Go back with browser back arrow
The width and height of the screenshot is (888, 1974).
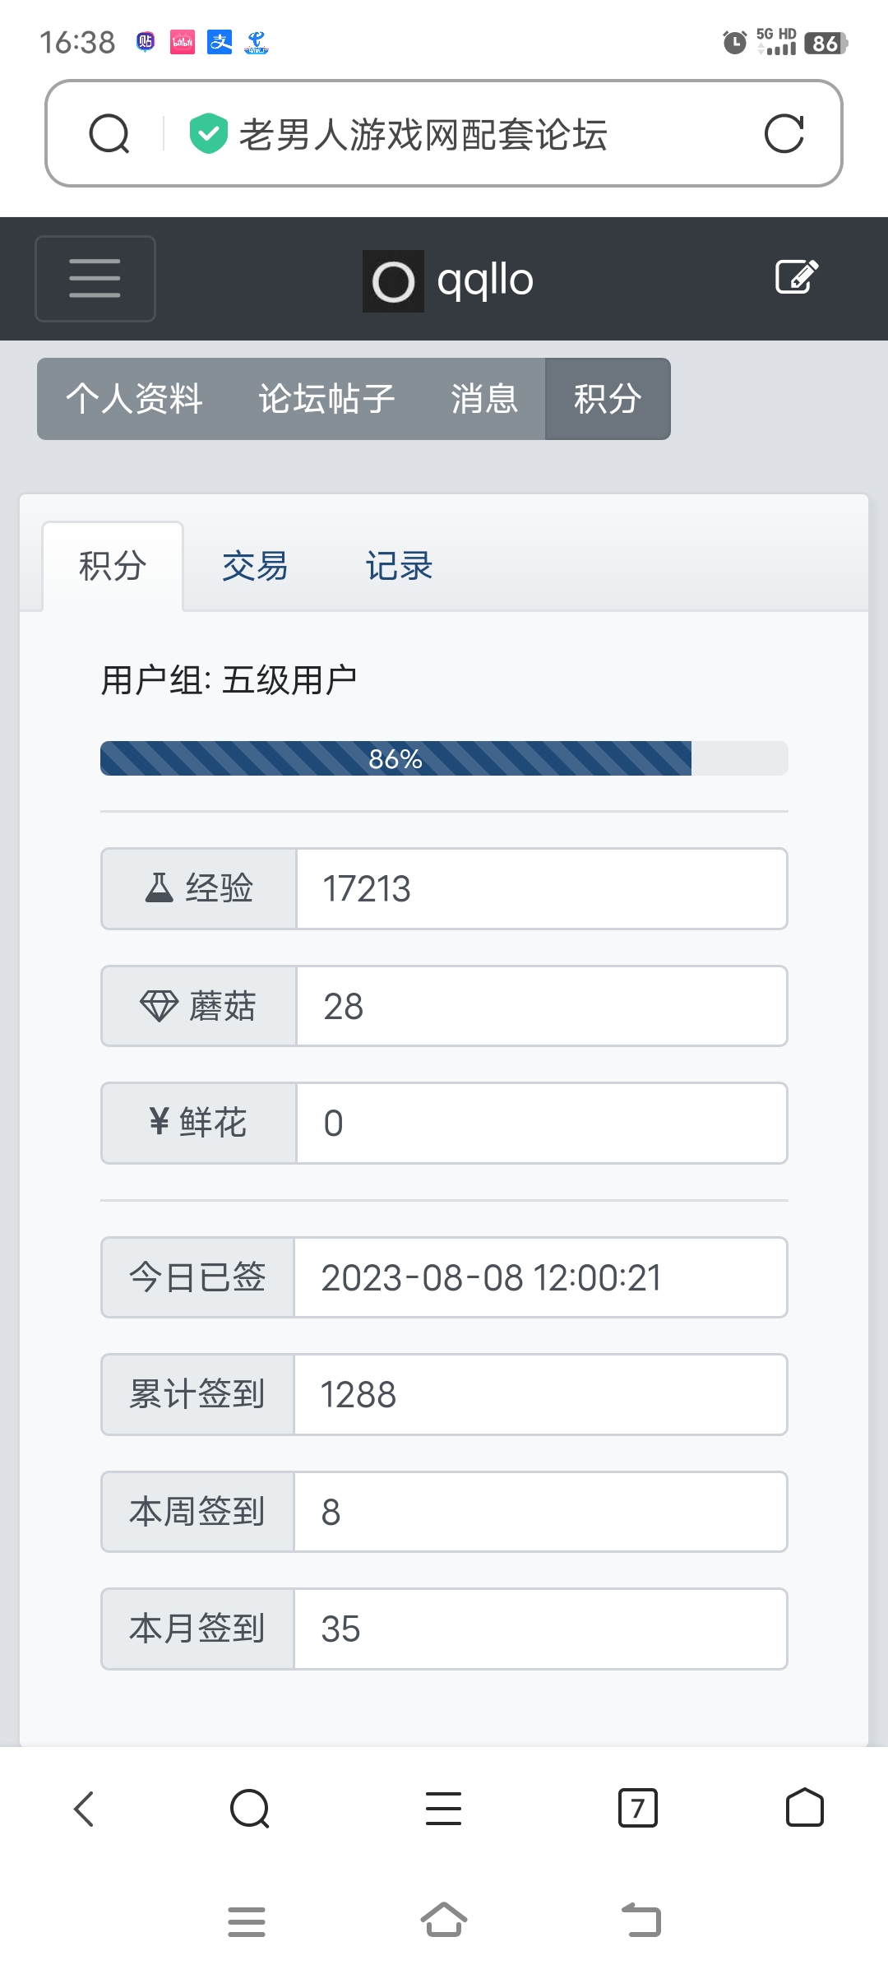click(85, 1809)
